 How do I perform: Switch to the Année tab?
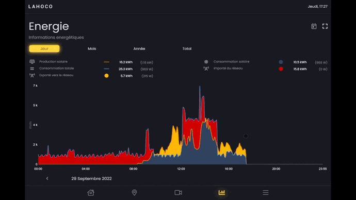[x=139, y=48]
